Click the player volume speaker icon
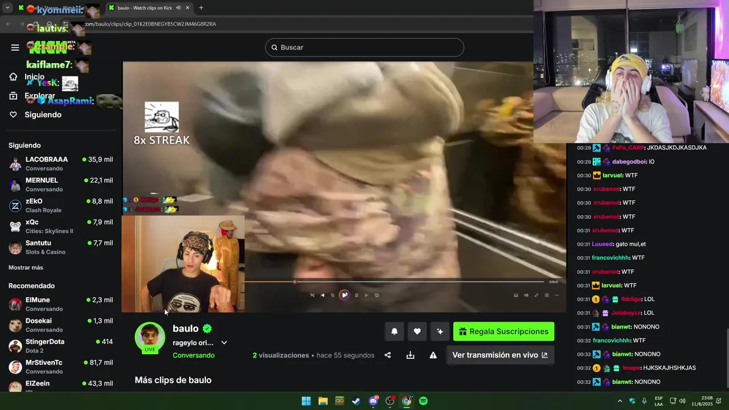The width and height of the screenshot is (729, 410). click(526, 295)
